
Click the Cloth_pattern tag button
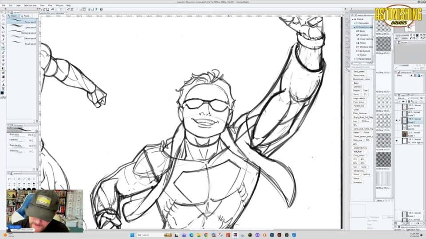(x=359, y=155)
